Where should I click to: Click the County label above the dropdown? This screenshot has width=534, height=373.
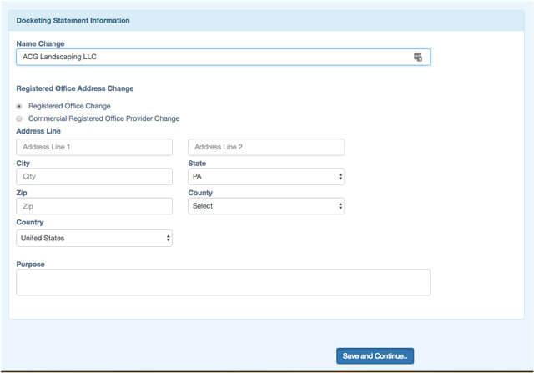pyautogui.click(x=202, y=193)
